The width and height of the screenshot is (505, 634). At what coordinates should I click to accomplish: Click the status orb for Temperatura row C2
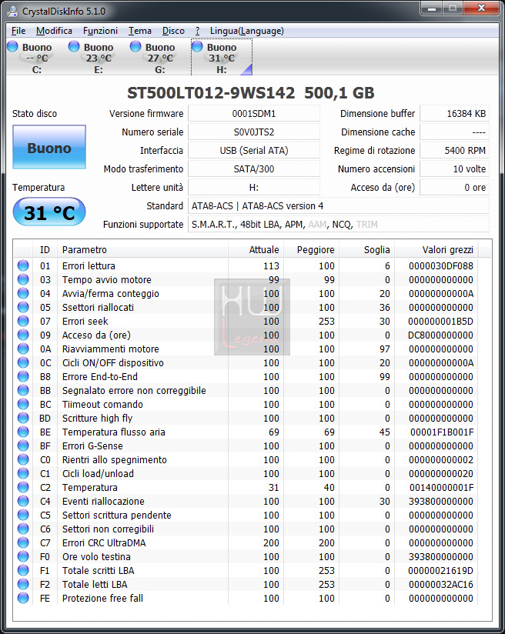[23, 487]
